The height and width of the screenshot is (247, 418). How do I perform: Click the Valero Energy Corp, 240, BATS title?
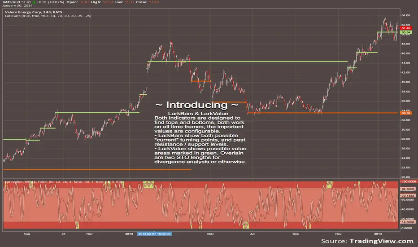click(x=33, y=12)
